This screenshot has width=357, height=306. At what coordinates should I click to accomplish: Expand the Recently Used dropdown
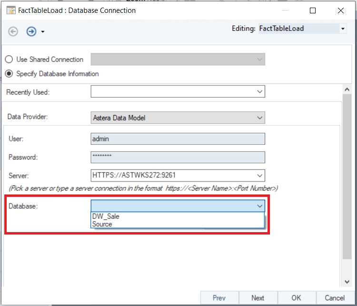click(259, 92)
